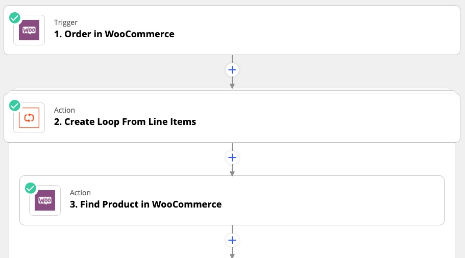Add a step after the WooCommerce trigger
Image resolution: width=465 pixels, height=258 pixels.
point(232,69)
